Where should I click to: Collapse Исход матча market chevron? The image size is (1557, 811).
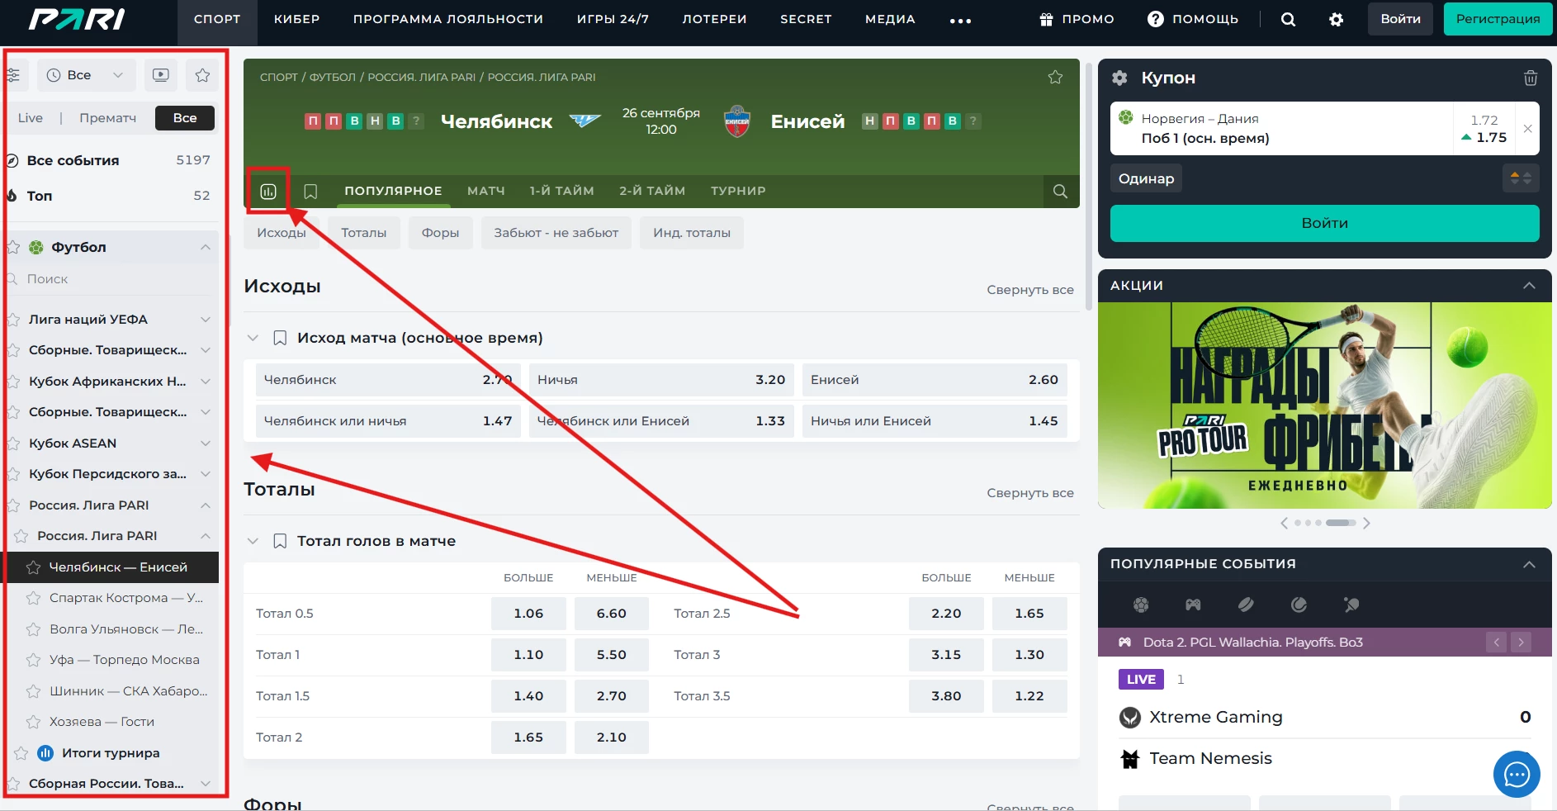253,338
